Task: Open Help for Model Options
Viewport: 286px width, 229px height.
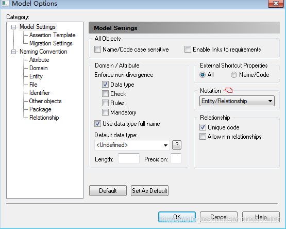Action: (261, 217)
